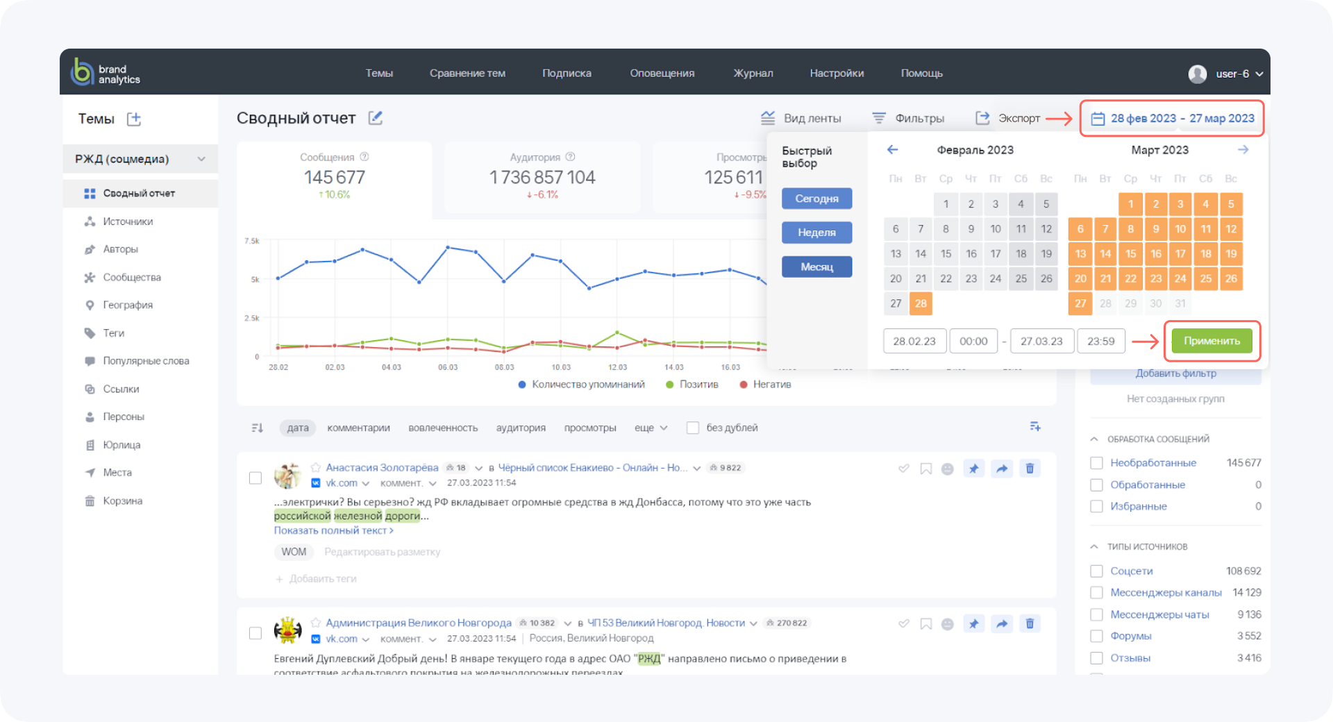
Task: Open the Сравнение тем menu
Action: [467, 73]
